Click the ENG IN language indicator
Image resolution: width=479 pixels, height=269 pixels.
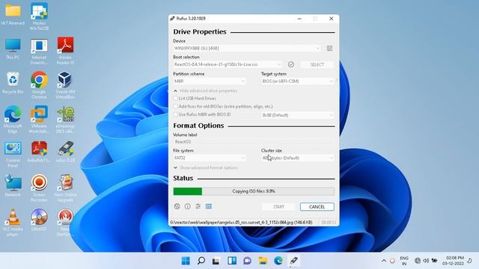pos(404,261)
